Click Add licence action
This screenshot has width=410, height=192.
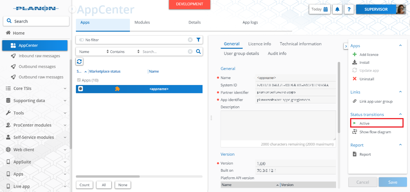pos(365,55)
